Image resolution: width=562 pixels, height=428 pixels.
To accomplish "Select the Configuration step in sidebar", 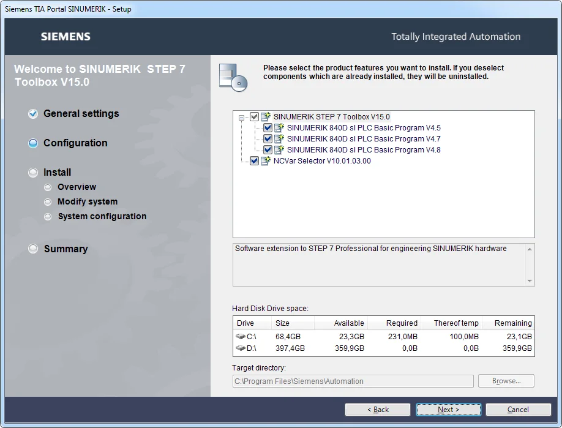I will point(75,143).
